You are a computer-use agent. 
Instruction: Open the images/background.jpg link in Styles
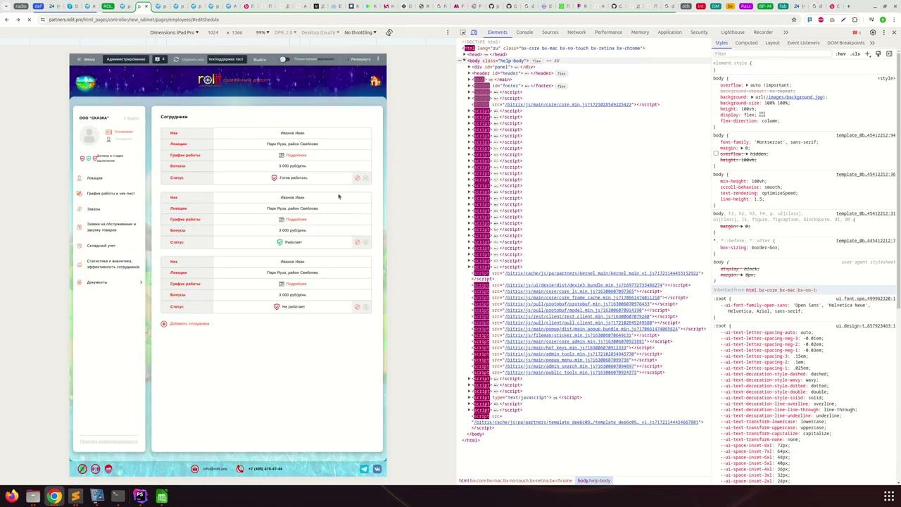[x=793, y=97]
